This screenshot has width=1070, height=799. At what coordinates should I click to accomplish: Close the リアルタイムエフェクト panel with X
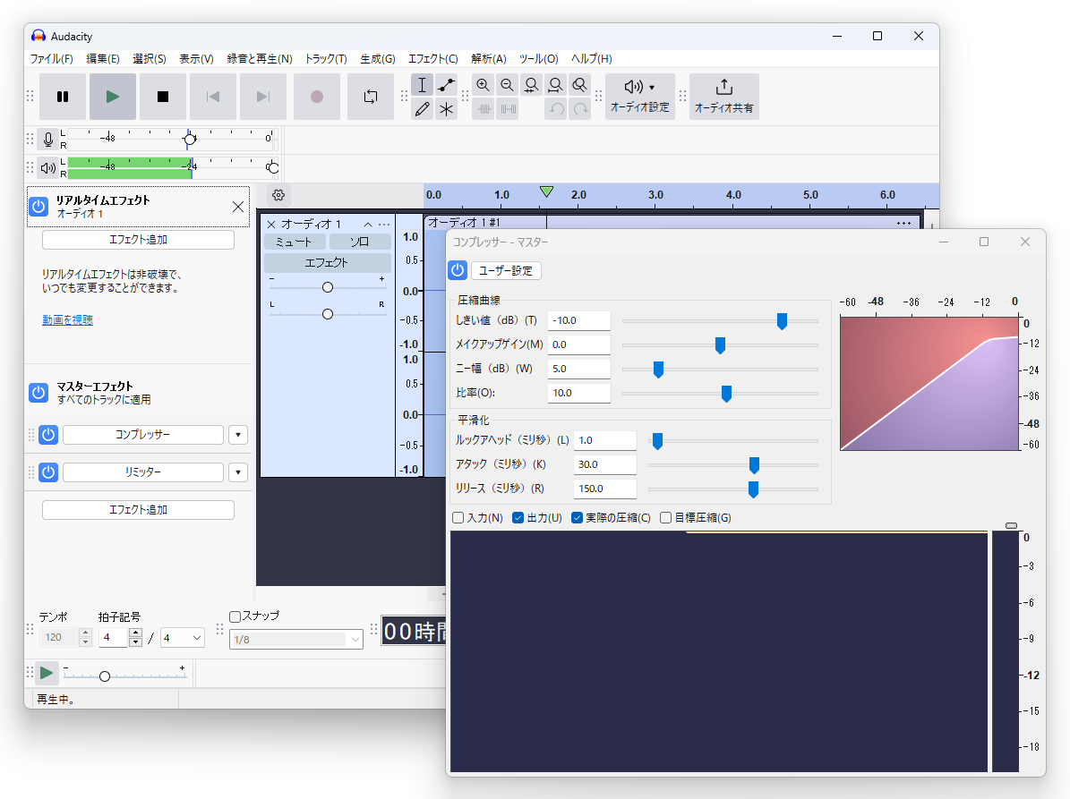pyautogui.click(x=238, y=207)
